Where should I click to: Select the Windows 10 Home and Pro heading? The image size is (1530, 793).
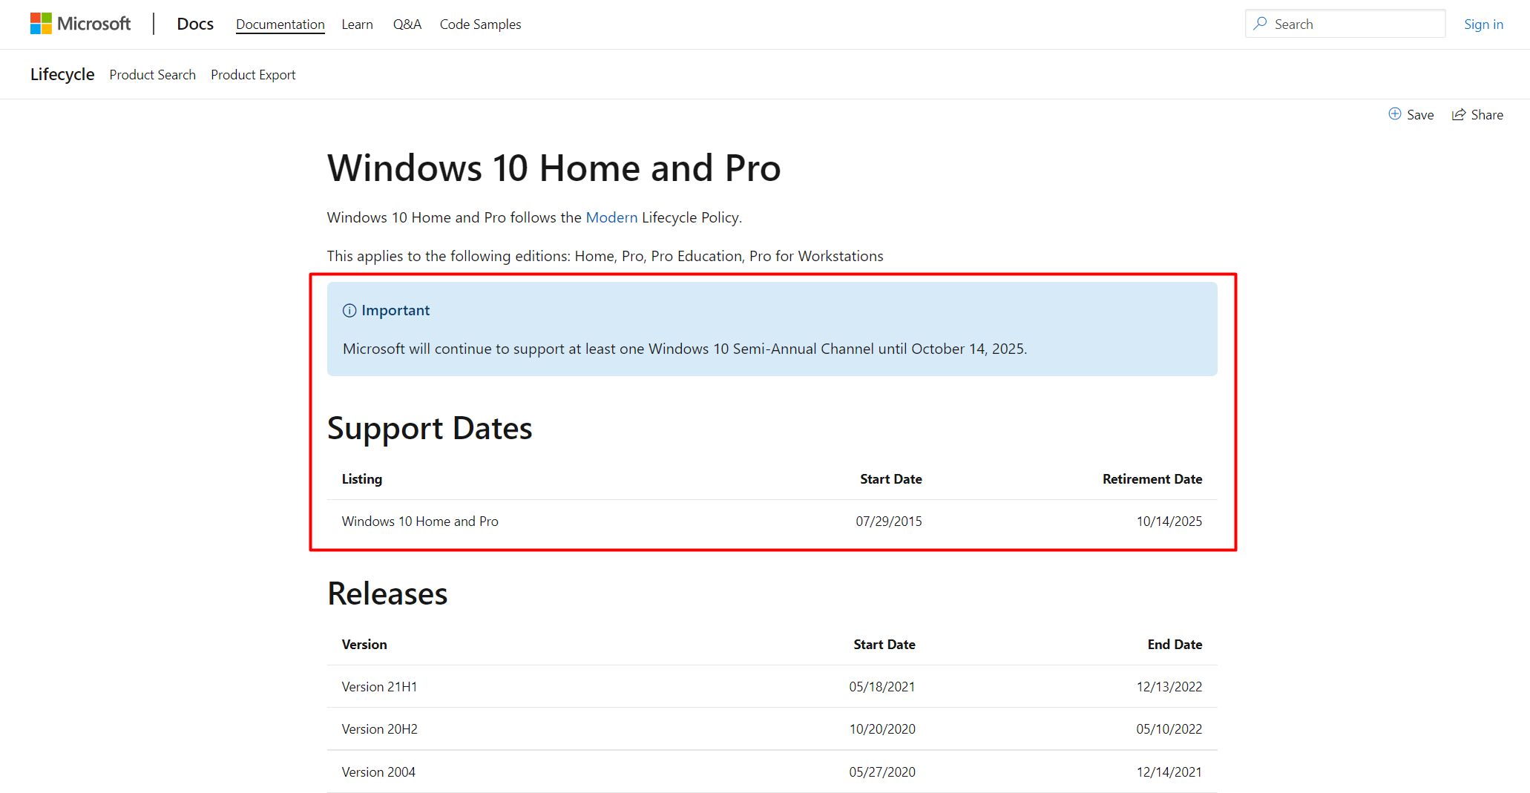pos(554,168)
